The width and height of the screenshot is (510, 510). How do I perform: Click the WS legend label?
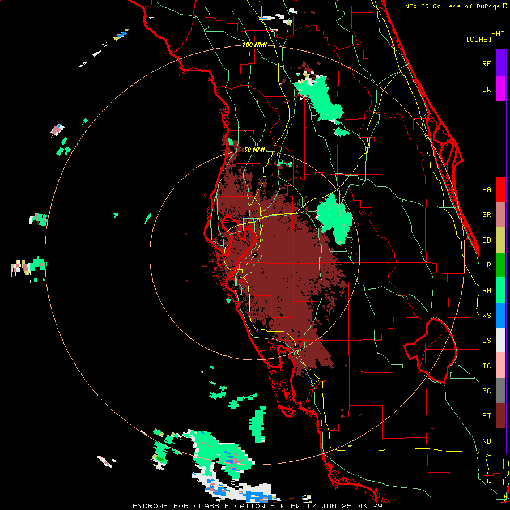486,316
